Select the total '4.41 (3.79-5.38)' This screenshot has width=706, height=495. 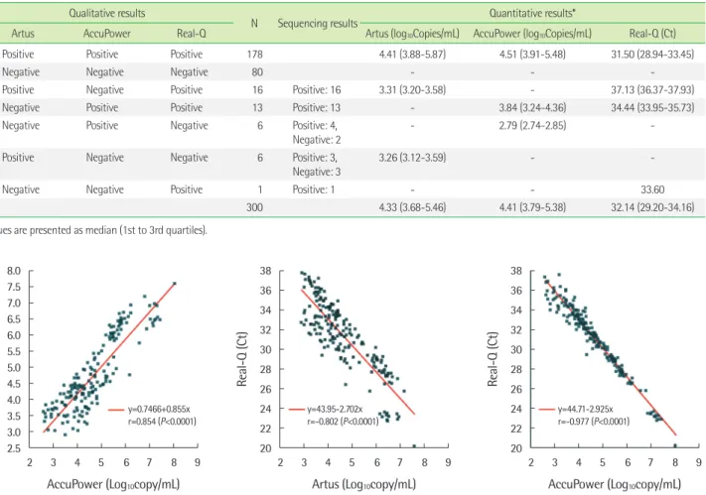(x=532, y=207)
